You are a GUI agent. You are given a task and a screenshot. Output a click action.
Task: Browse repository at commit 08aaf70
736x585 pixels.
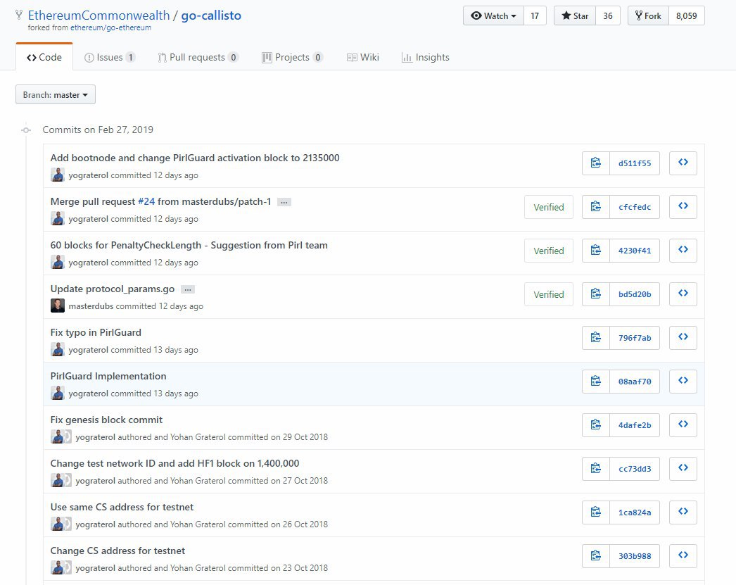pos(683,382)
